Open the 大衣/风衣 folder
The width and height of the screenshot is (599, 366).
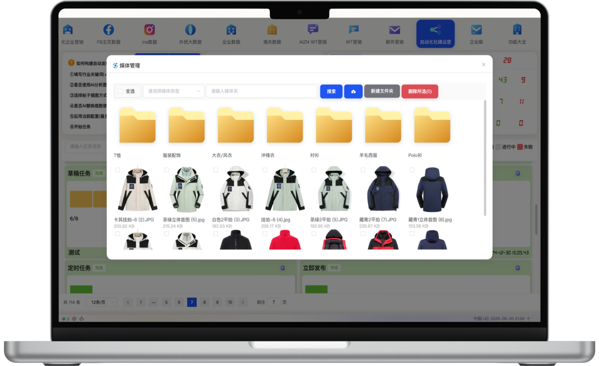[235, 126]
